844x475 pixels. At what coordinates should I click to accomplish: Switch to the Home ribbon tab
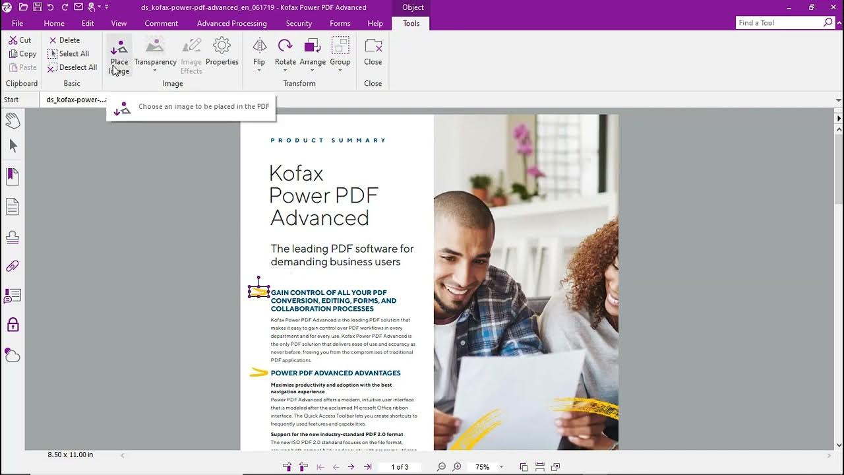click(54, 23)
